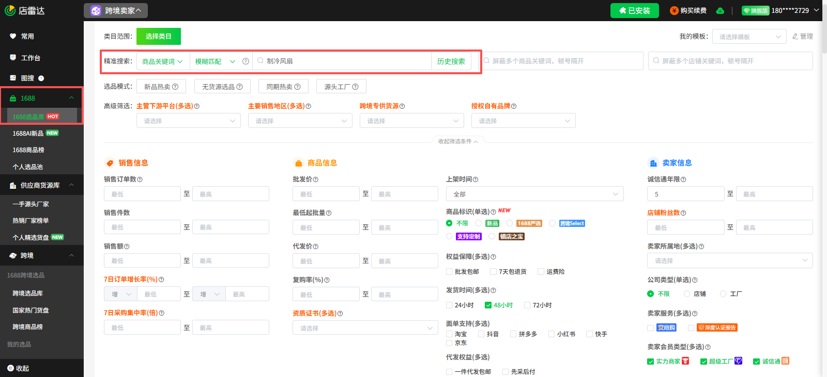Click the heart icon beside 常用
This screenshot has height=377, width=827.
(x=13, y=36)
